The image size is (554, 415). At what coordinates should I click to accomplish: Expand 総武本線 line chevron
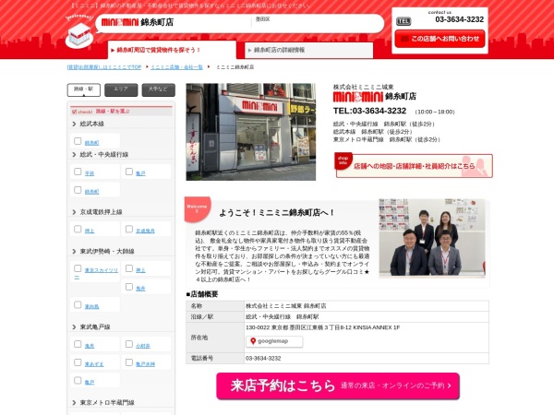pos(74,124)
